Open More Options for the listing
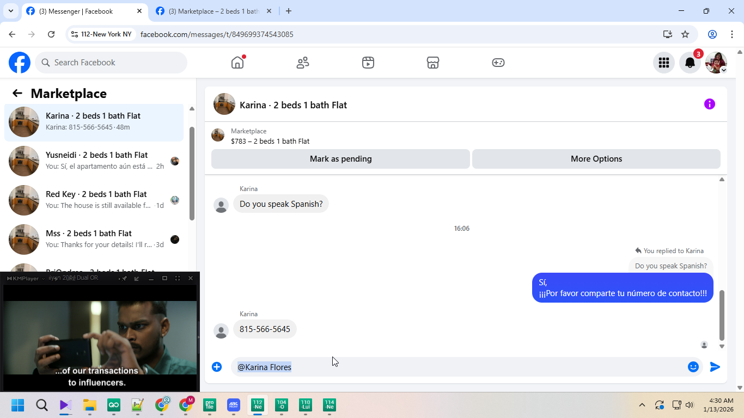The height and width of the screenshot is (418, 744). pyautogui.click(x=596, y=159)
